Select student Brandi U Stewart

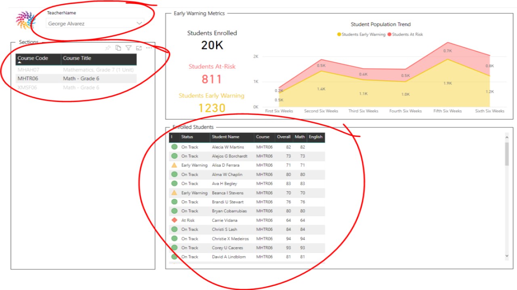pos(228,202)
